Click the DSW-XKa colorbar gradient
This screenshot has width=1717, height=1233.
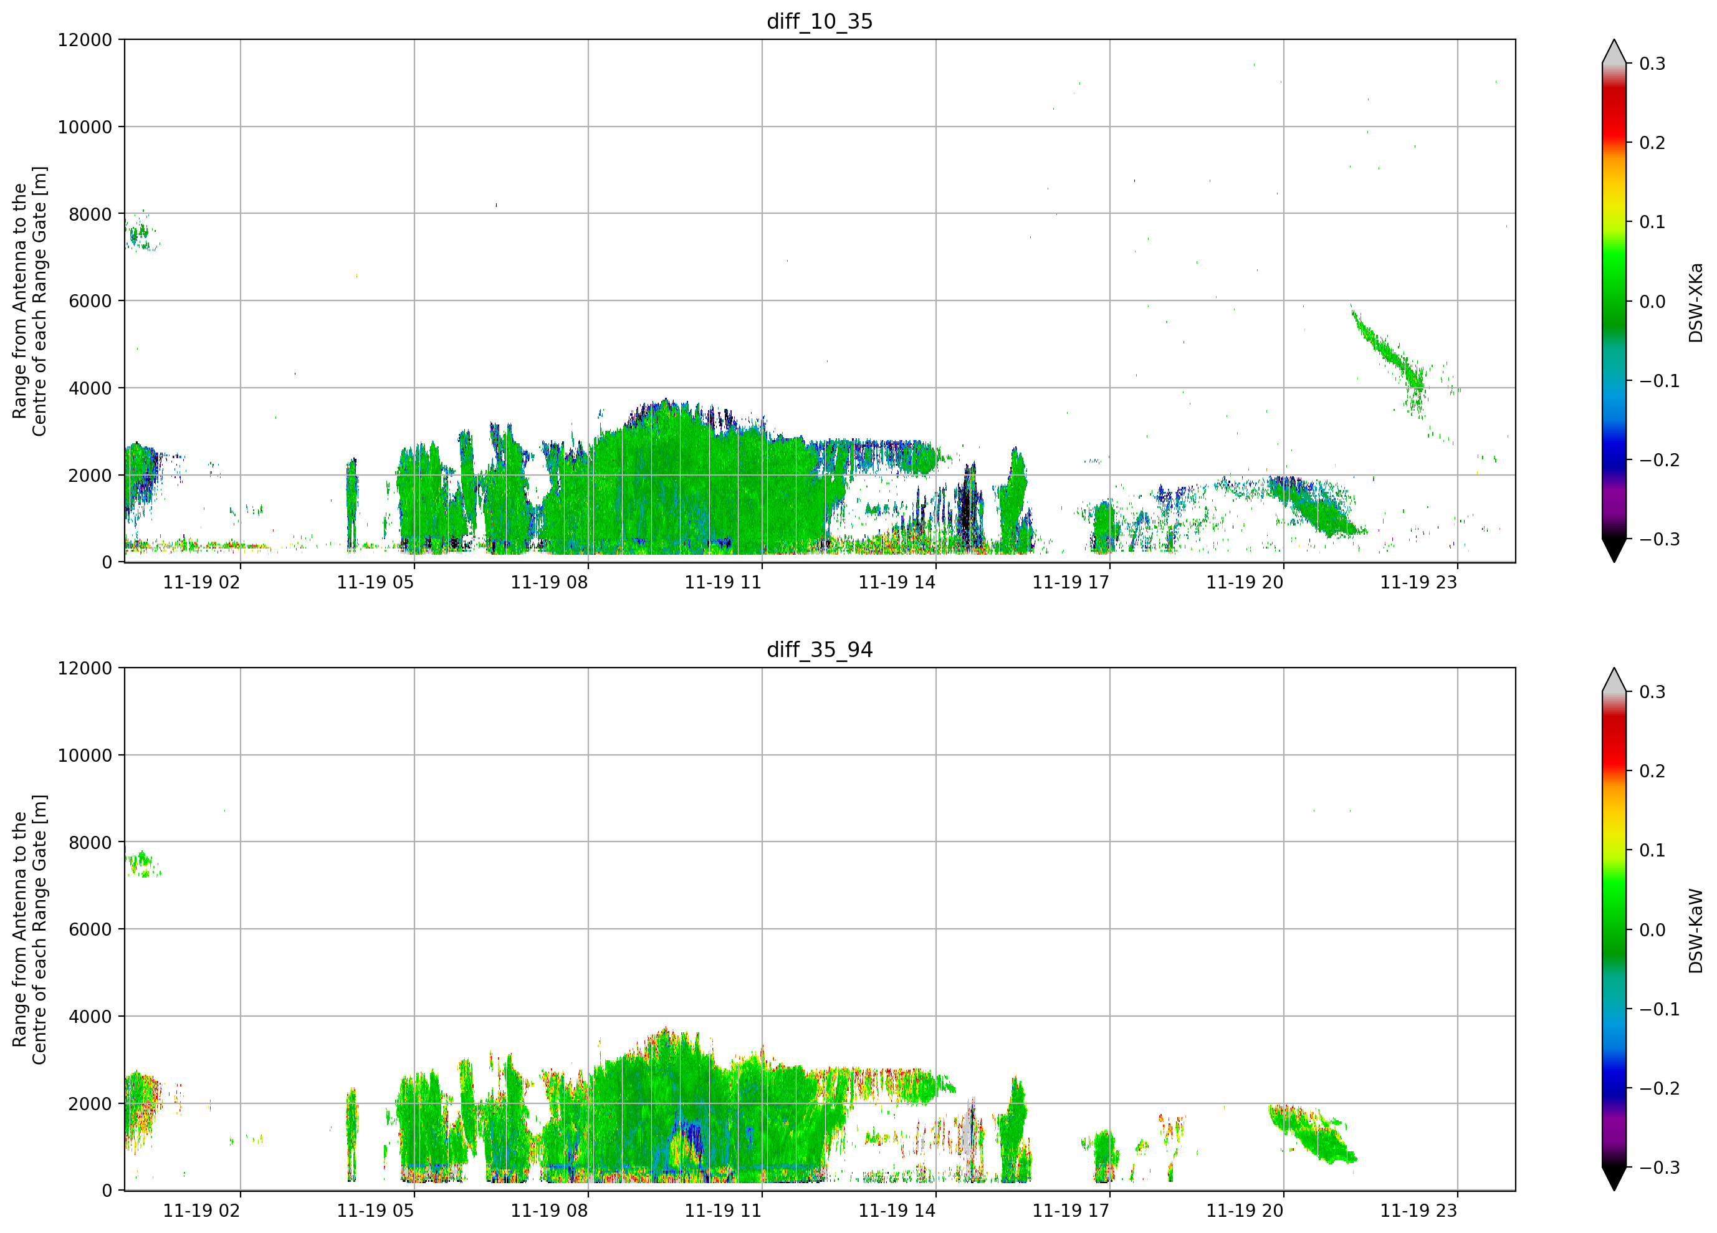(1614, 300)
